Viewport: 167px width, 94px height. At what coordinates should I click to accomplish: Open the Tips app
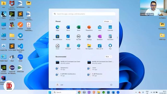coord(110,46)
